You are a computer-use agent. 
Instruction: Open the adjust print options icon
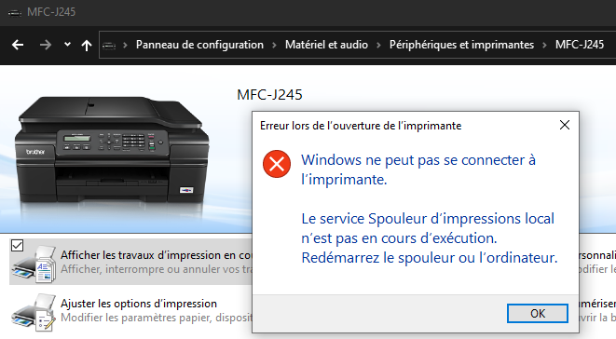click(34, 313)
